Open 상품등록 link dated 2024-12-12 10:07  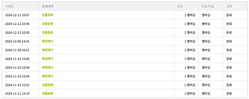pyautogui.click(x=48, y=15)
